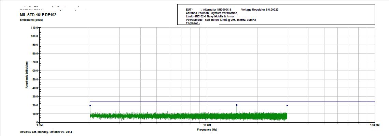Click the 100.0 y-axis tick label
389x136 pixels.
pos(34,36)
